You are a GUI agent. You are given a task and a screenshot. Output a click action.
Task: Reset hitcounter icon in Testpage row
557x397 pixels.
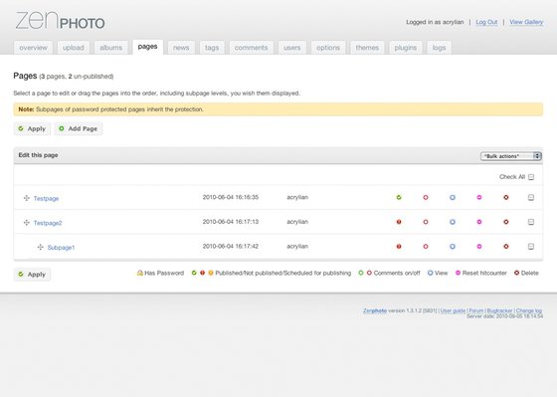click(x=479, y=197)
